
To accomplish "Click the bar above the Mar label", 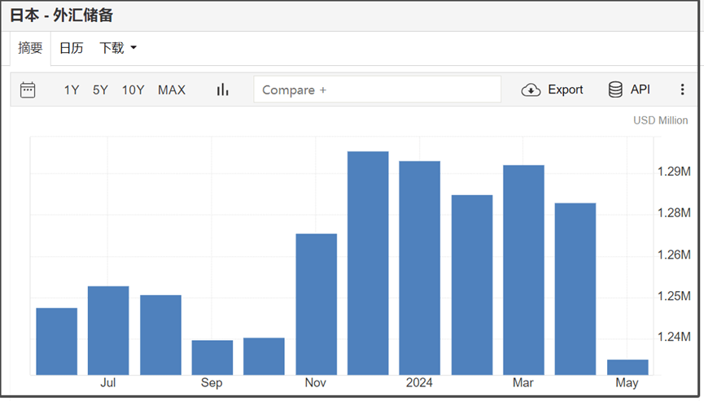I will point(523,270).
